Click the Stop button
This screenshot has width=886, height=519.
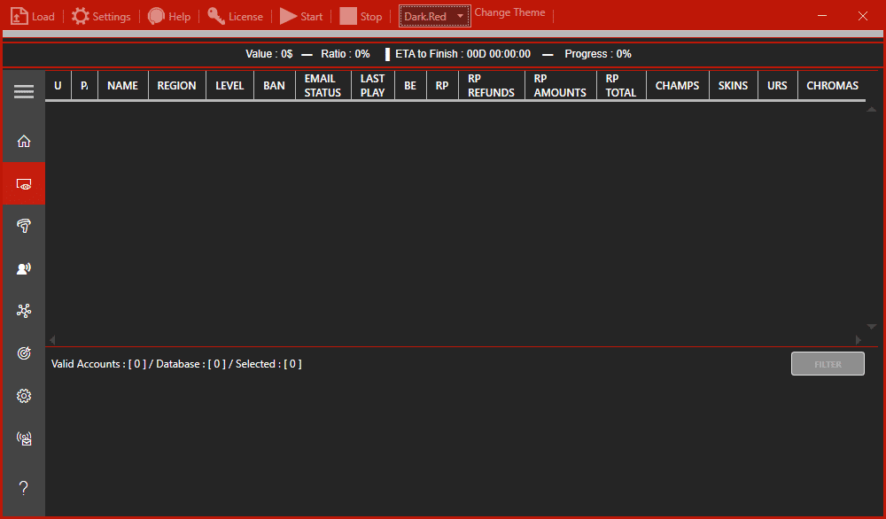361,16
